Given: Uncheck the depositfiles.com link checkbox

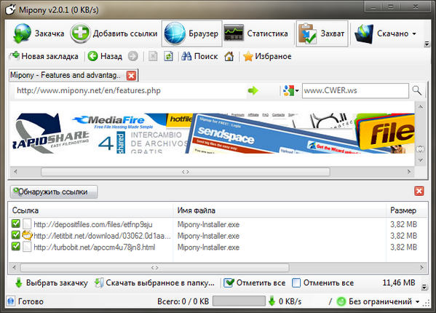Looking at the screenshot, I should 16,223.
